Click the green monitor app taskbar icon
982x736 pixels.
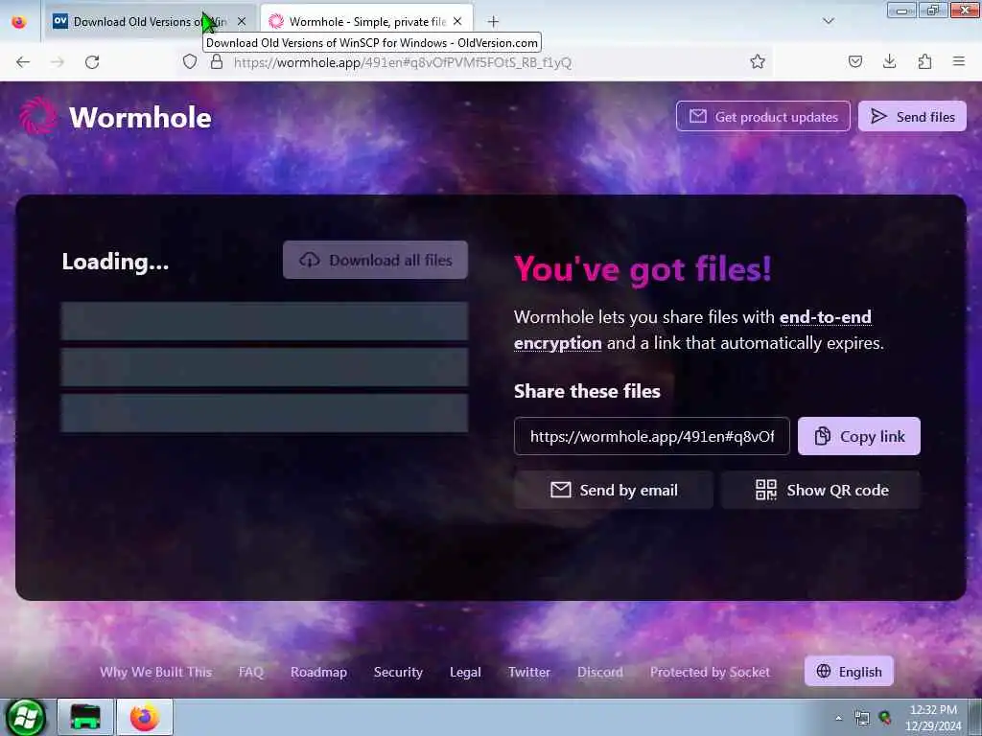(x=85, y=717)
